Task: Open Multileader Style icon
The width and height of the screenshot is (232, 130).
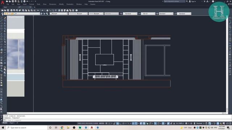Action: pyautogui.click(x=175, y=14)
